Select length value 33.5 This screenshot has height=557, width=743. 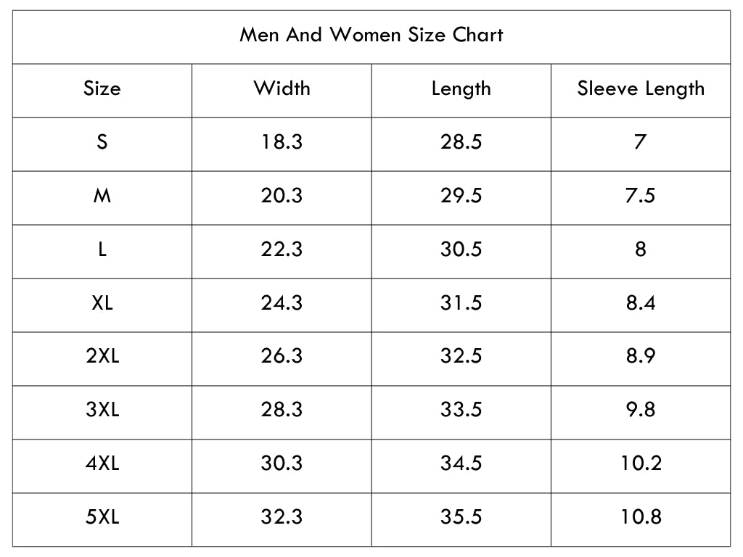pos(461,410)
